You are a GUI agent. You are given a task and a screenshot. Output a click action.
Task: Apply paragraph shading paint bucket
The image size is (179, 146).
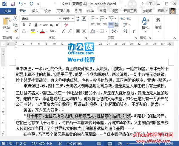point(92,31)
